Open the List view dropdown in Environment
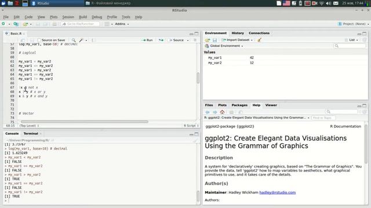 click(352, 40)
